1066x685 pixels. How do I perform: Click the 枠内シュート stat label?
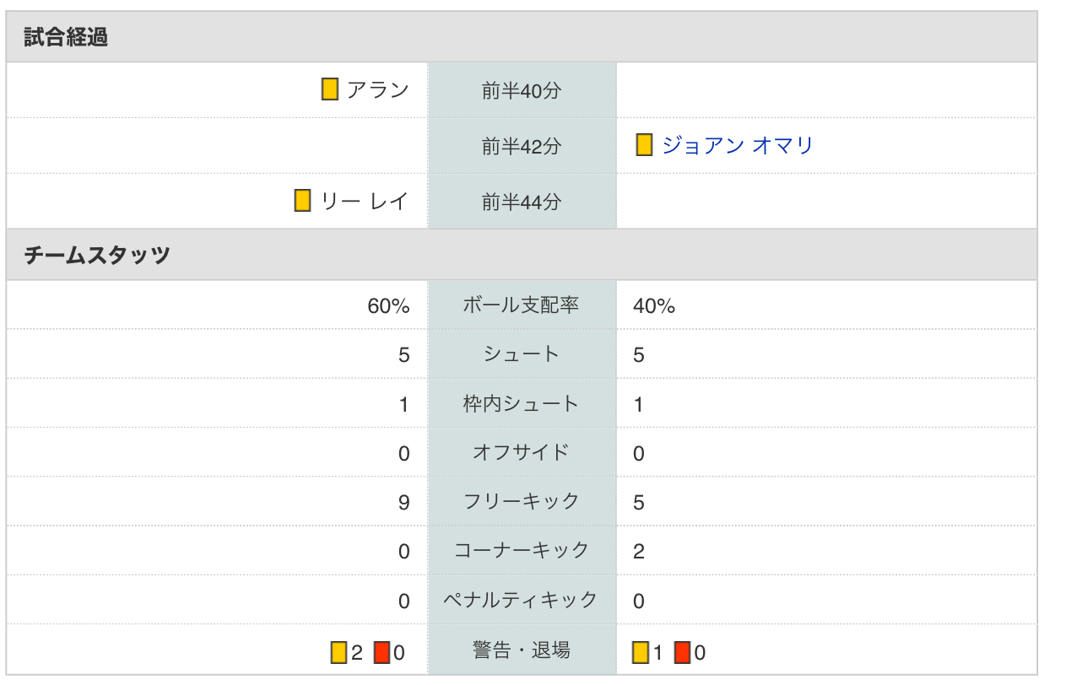click(x=522, y=404)
